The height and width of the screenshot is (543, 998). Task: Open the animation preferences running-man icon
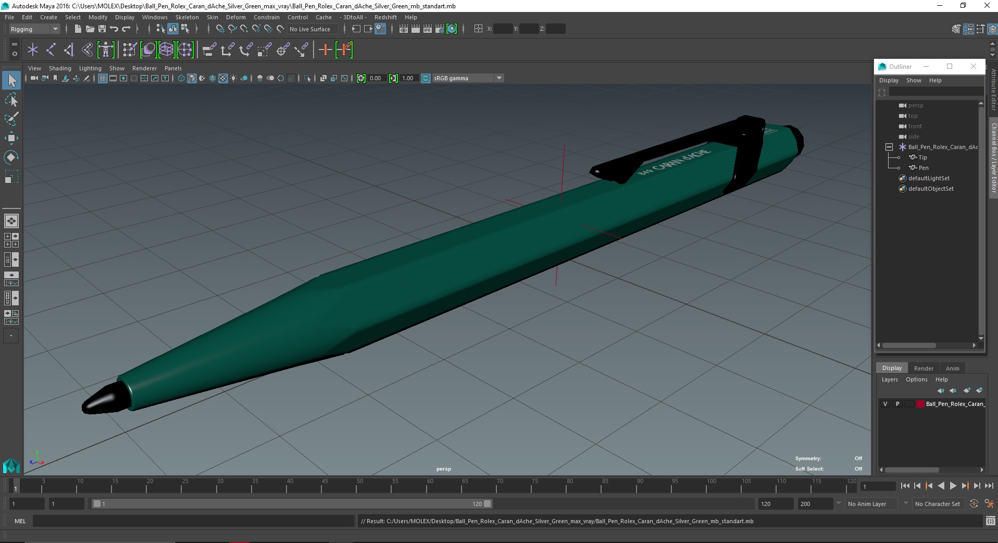pyautogui.click(x=989, y=504)
